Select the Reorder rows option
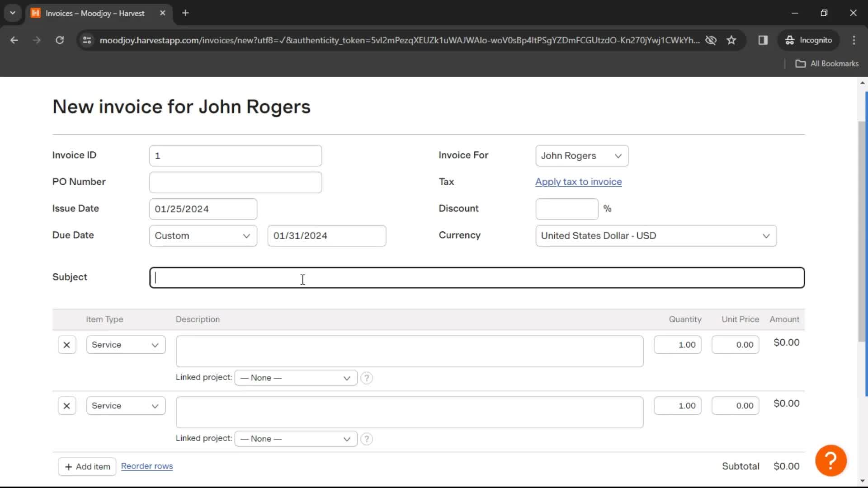 (x=146, y=466)
